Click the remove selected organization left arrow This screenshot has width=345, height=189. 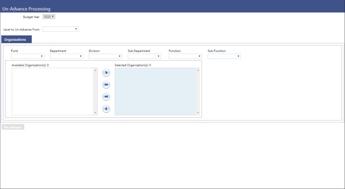click(x=106, y=109)
